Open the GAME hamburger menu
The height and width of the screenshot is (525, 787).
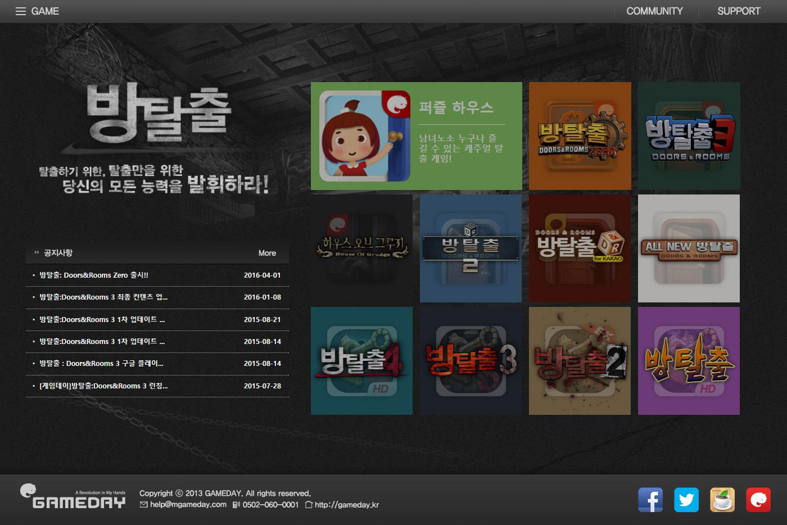click(x=37, y=11)
